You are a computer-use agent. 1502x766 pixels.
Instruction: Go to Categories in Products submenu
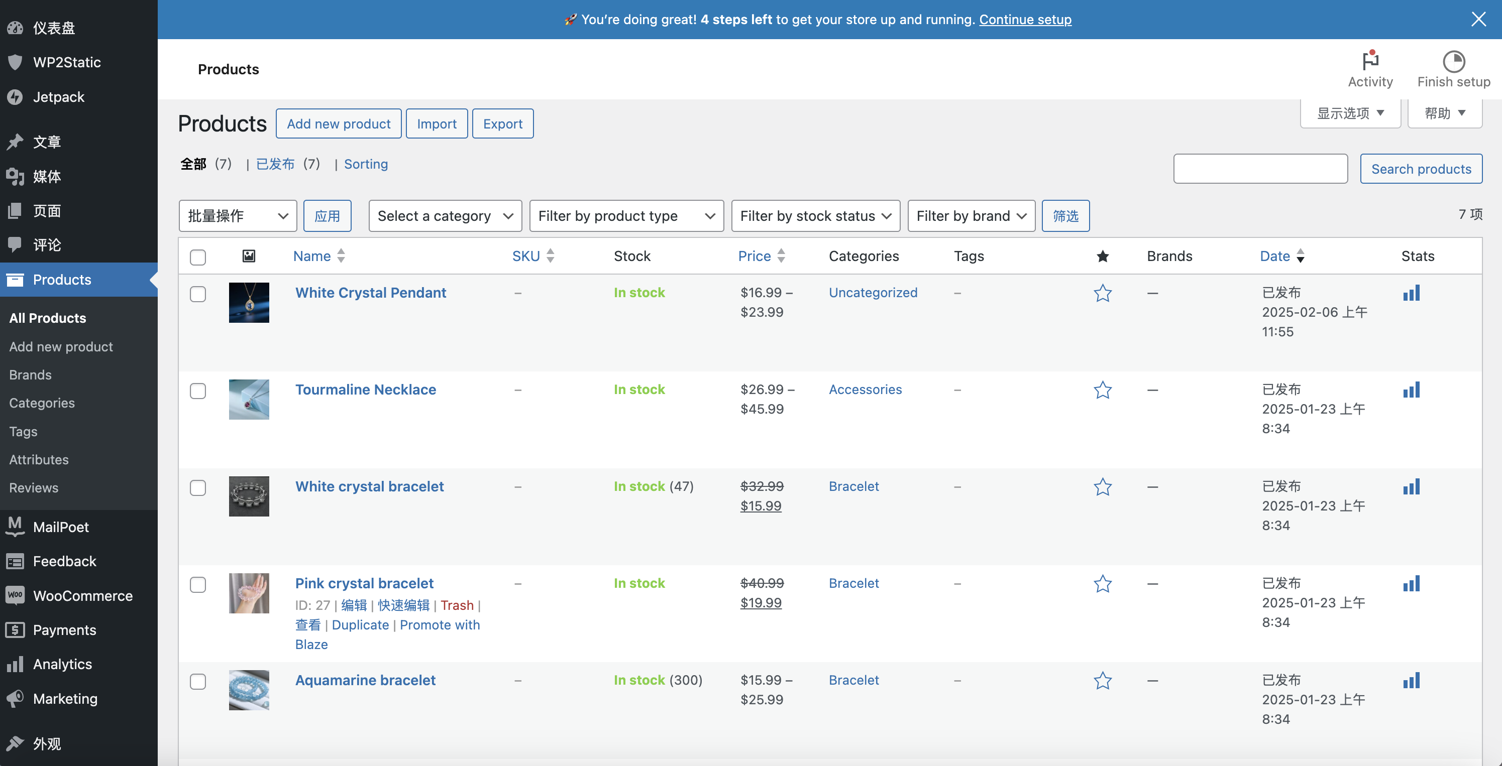(x=42, y=403)
